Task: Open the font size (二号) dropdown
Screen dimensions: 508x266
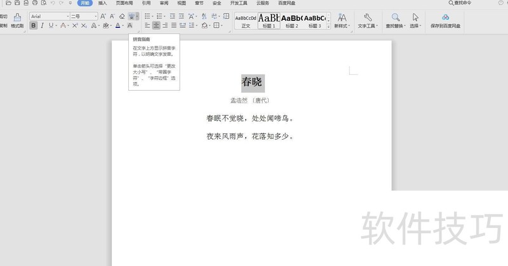Action: (x=96, y=17)
